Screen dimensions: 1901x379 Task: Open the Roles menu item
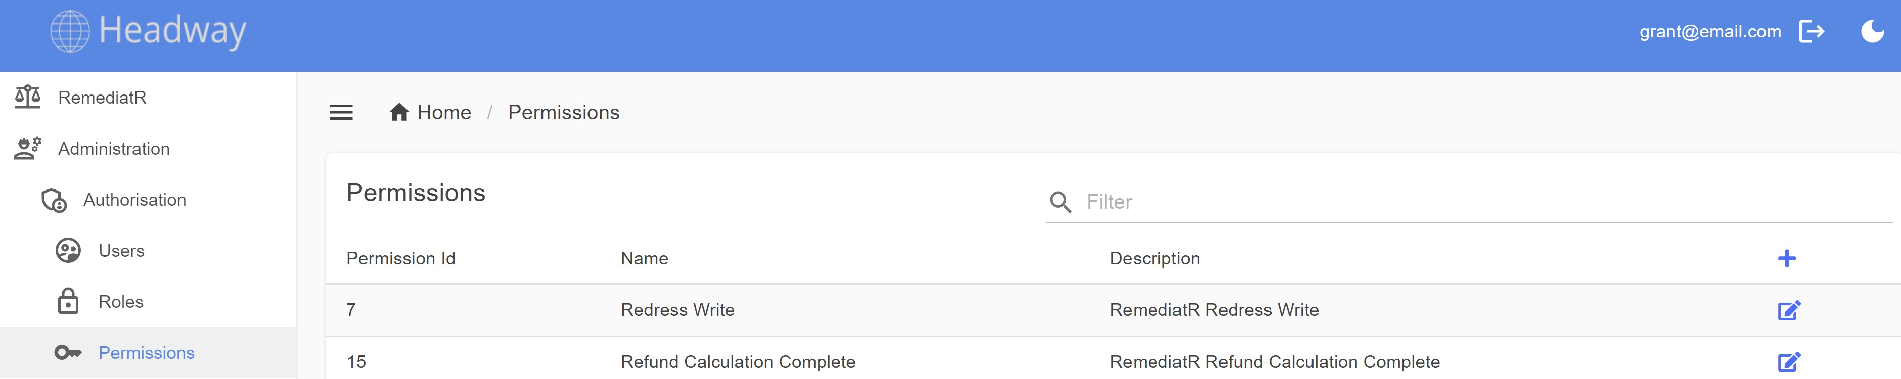pos(120,302)
